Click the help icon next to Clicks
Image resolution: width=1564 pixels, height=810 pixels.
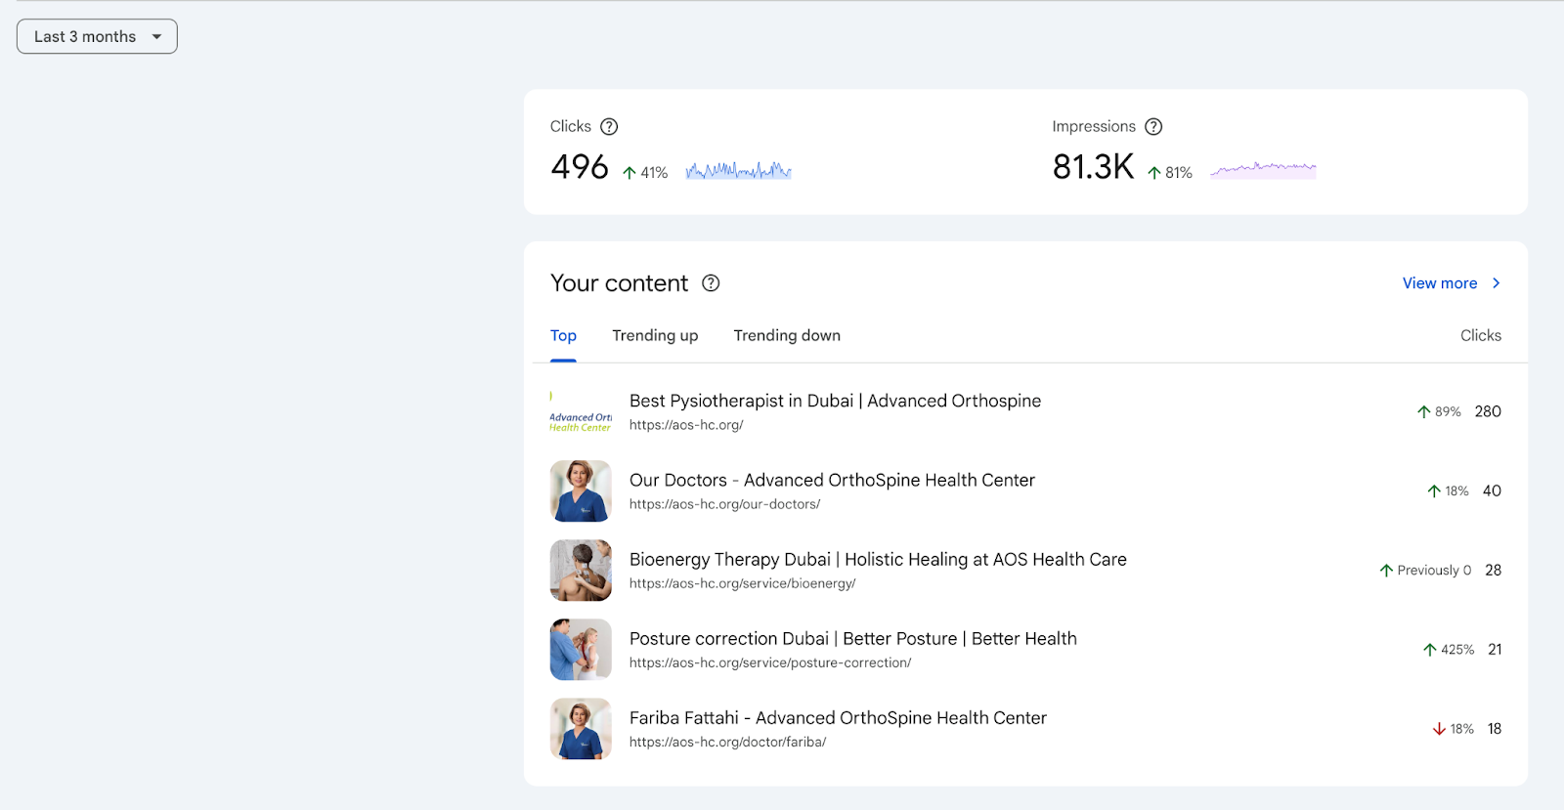609,126
